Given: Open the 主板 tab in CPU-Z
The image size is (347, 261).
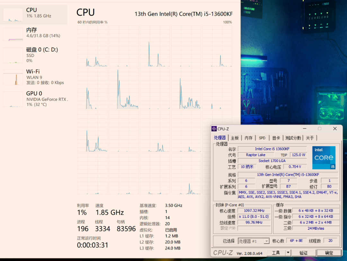Looking at the screenshot, I should coord(235,138).
